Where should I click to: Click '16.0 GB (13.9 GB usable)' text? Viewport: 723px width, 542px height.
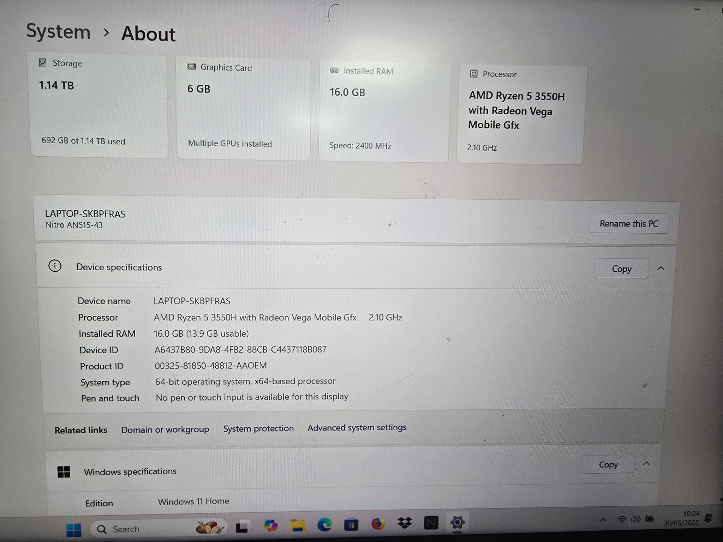click(201, 333)
